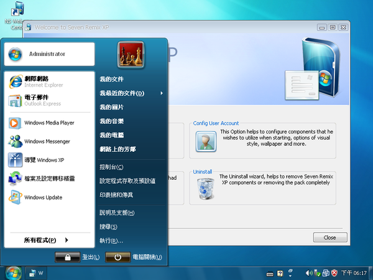373x280 pixels.
Task: Click the W taskbar window button
Action: click(36, 273)
